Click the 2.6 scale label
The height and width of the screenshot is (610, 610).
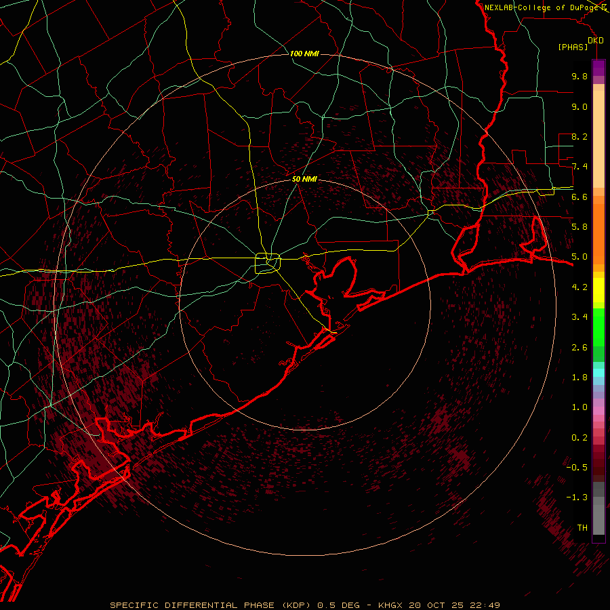579,348
